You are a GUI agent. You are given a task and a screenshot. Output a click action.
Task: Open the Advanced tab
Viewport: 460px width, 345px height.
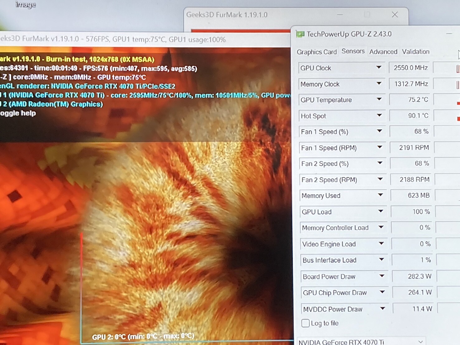click(383, 52)
